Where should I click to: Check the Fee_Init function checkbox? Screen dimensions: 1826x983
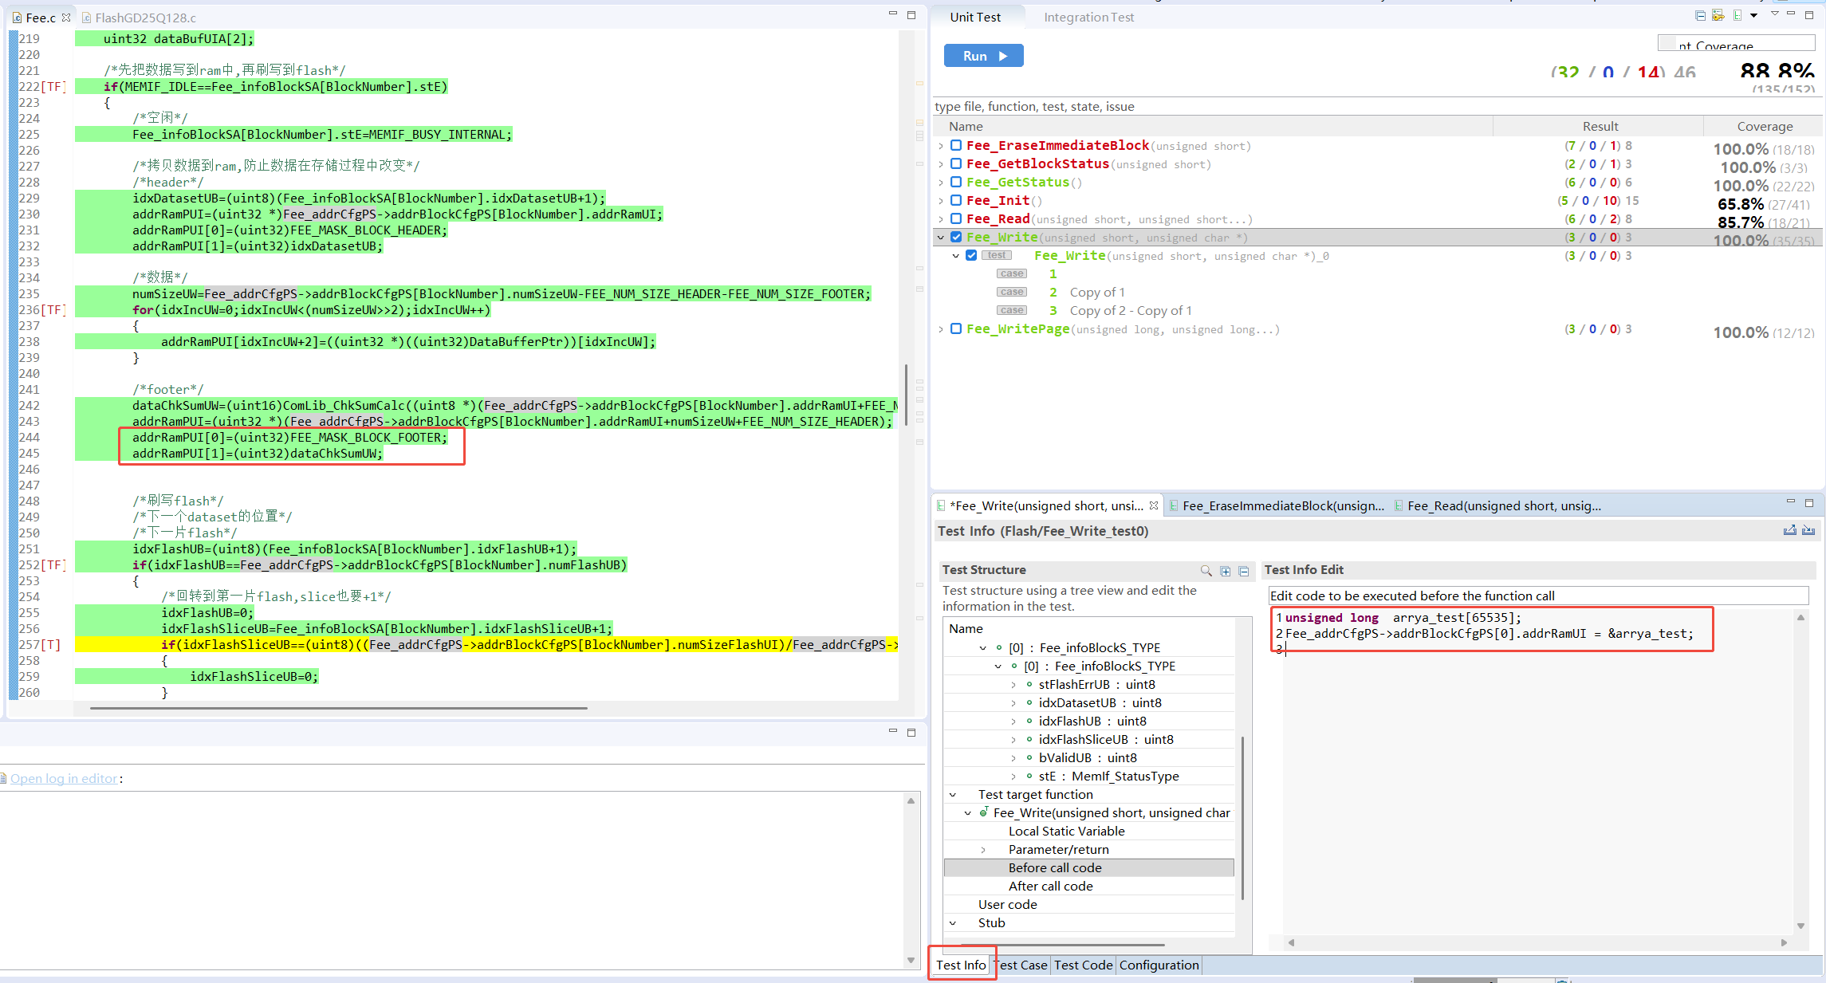[x=956, y=200]
